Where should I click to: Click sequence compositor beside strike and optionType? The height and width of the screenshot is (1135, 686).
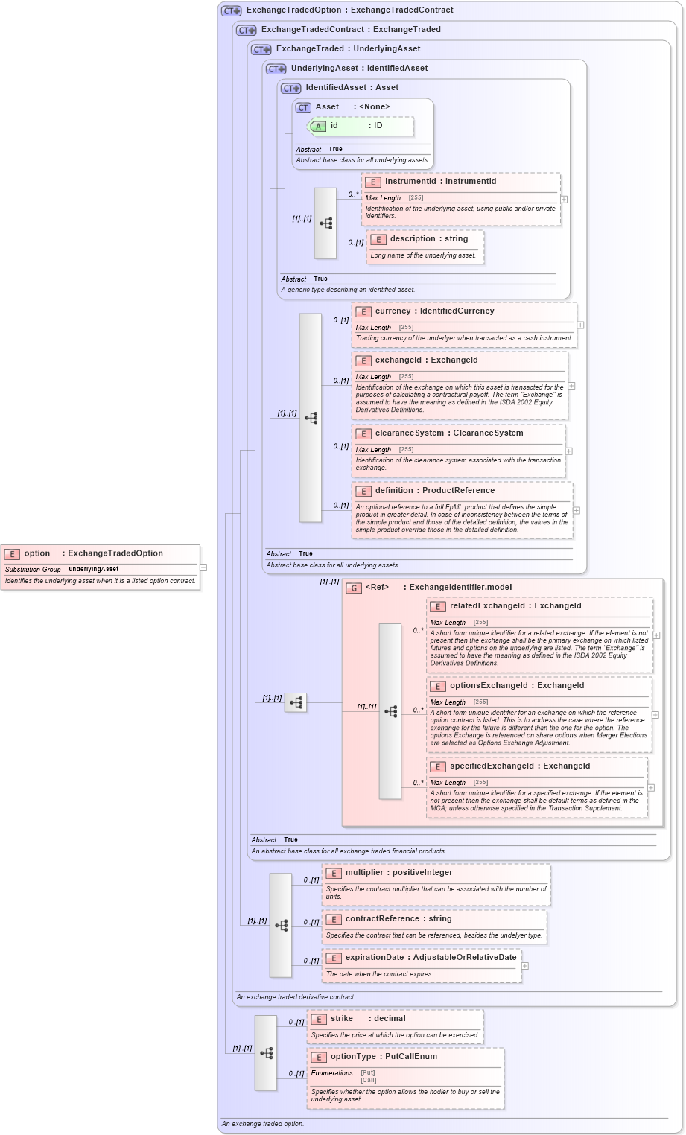pos(266,1053)
